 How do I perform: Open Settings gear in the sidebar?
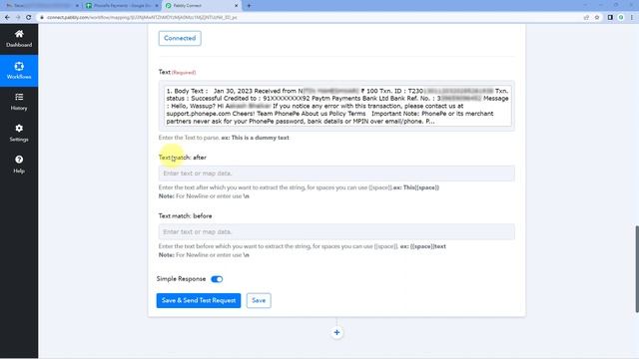click(19, 133)
